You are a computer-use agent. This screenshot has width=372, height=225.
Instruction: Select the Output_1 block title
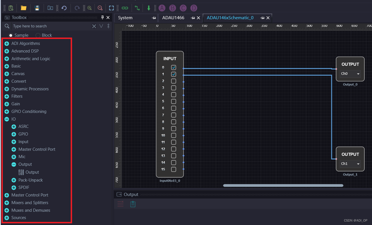(350, 154)
